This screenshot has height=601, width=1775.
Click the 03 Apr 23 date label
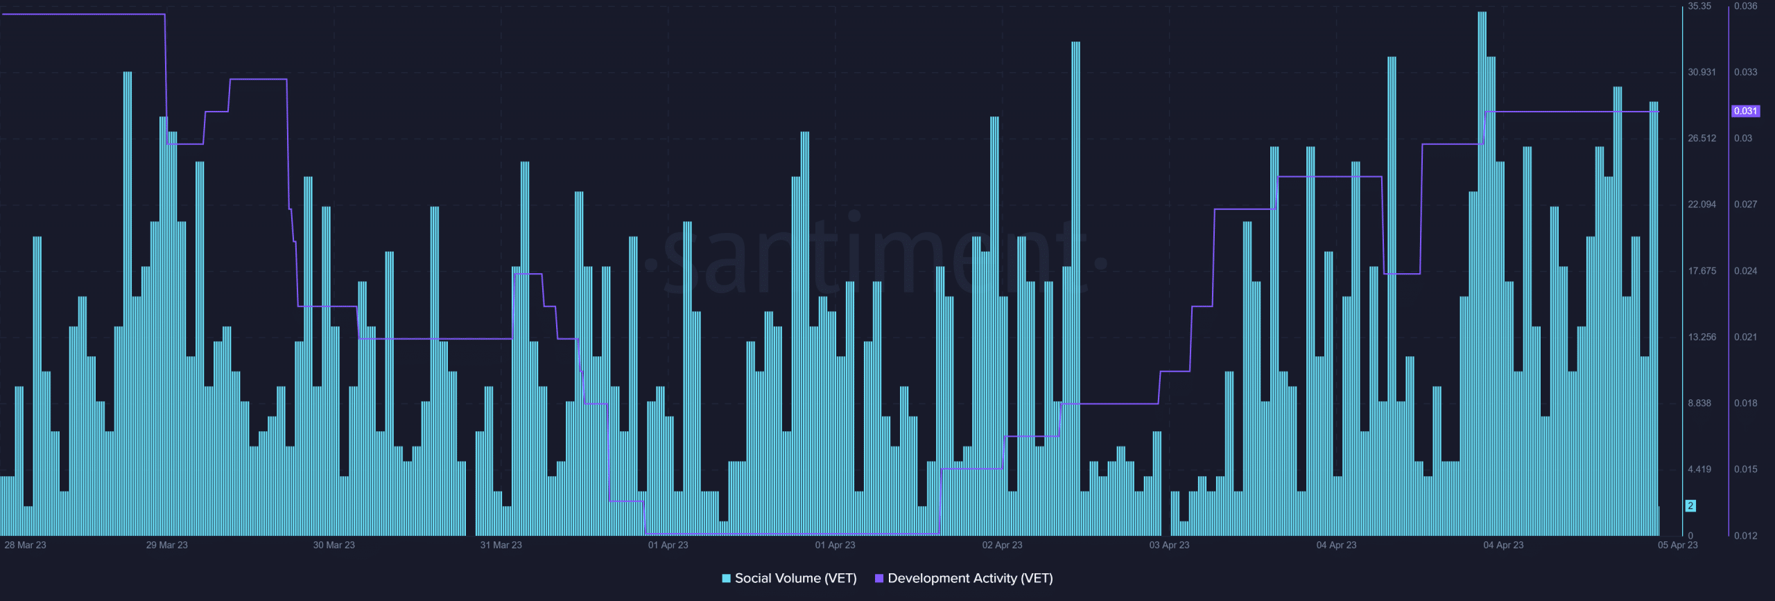point(1169,545)
